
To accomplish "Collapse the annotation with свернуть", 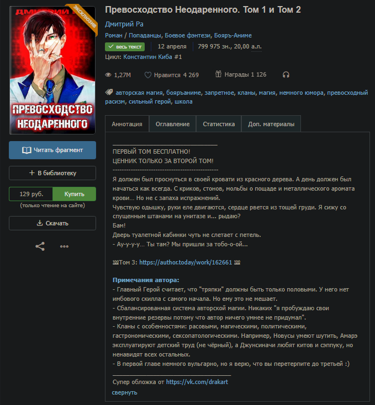I will pyautogui.click(x=124, y=392).
